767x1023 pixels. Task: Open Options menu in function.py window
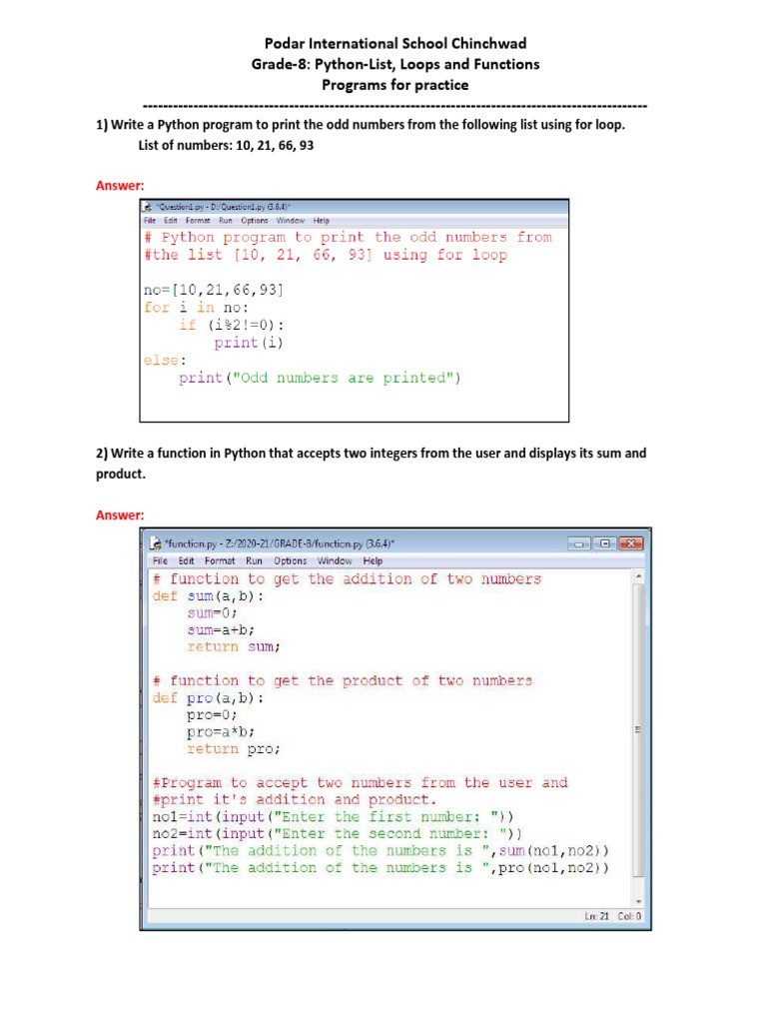point(290,560)
